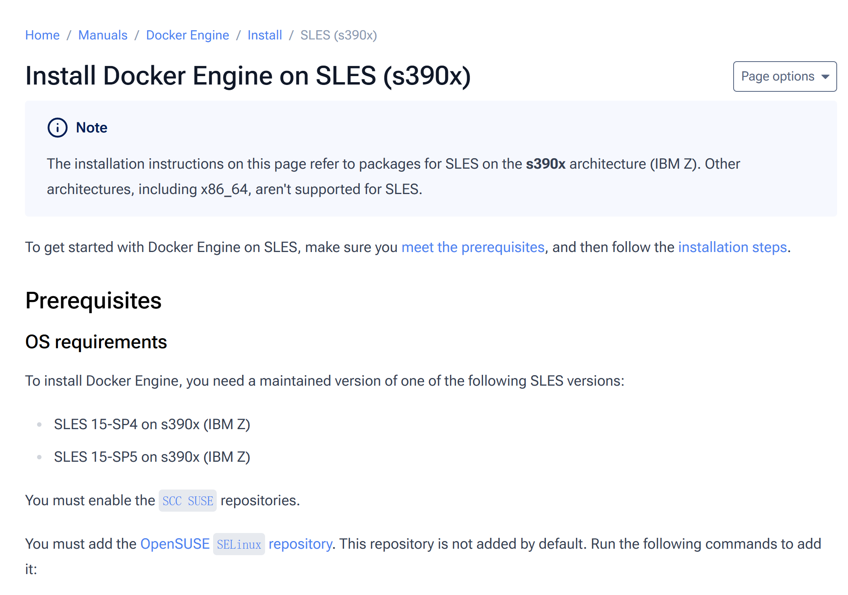Click the SELinux code label link

239,544
